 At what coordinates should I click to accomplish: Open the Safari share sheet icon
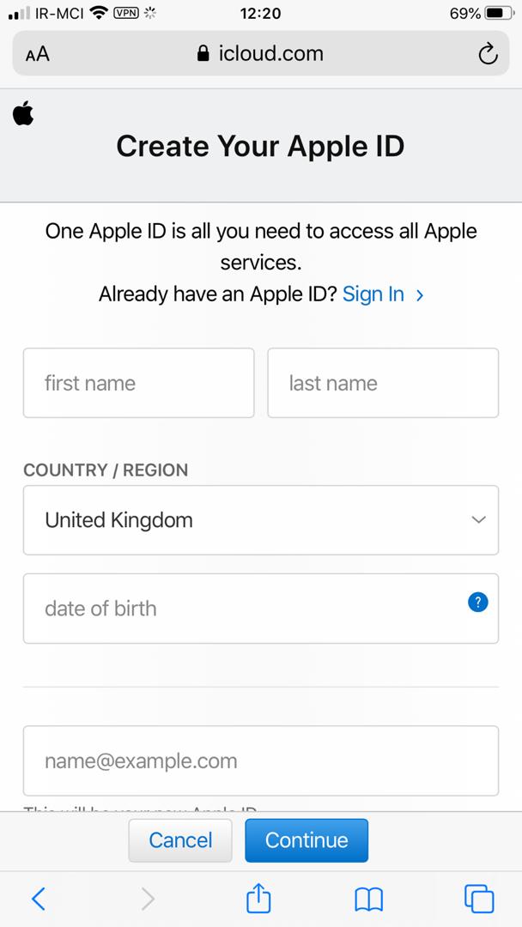(x=258, y=898)
